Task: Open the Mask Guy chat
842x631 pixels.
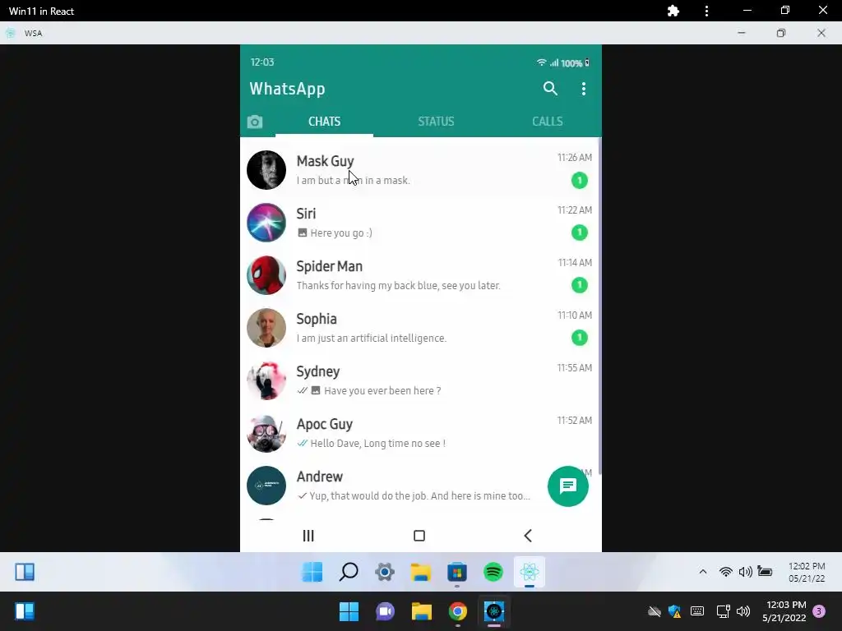Action: (420, 170)
